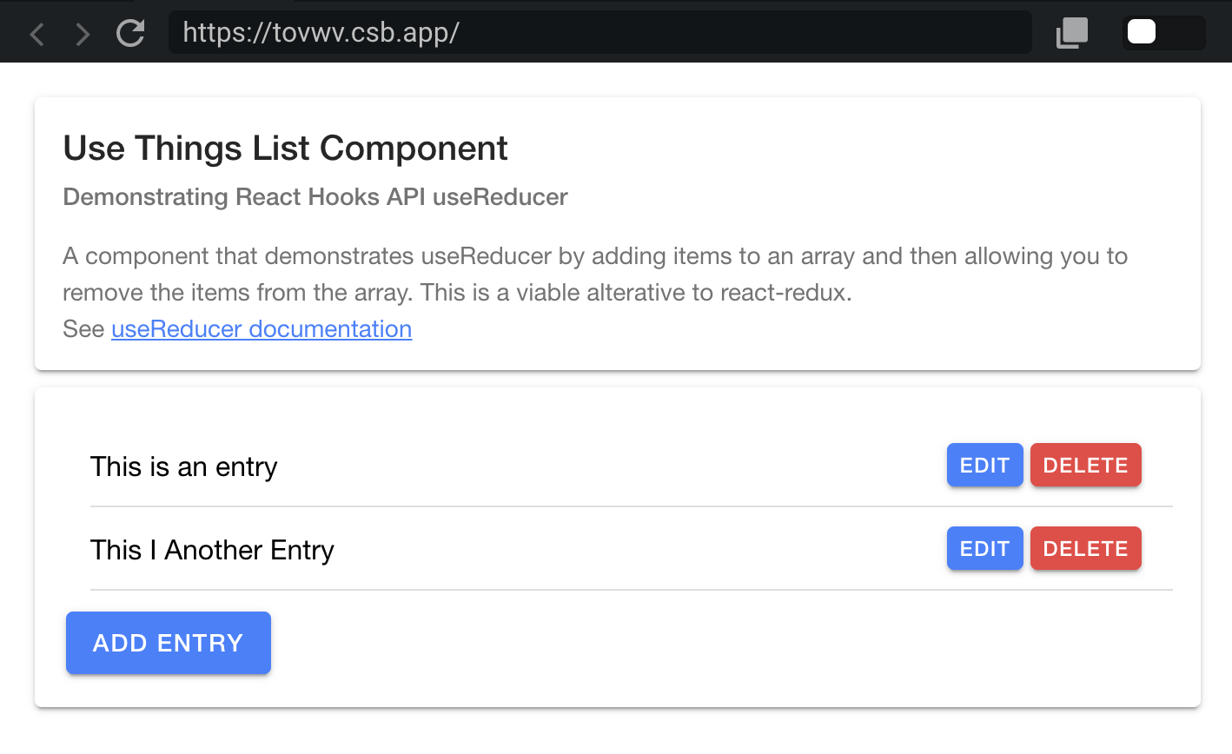
Task: Click the divider under the first entry
Action: [x=631, y=506]
